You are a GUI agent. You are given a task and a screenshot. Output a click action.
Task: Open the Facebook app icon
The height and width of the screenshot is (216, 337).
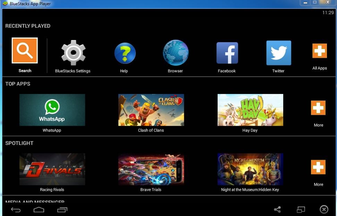click(x=227, y=53)
